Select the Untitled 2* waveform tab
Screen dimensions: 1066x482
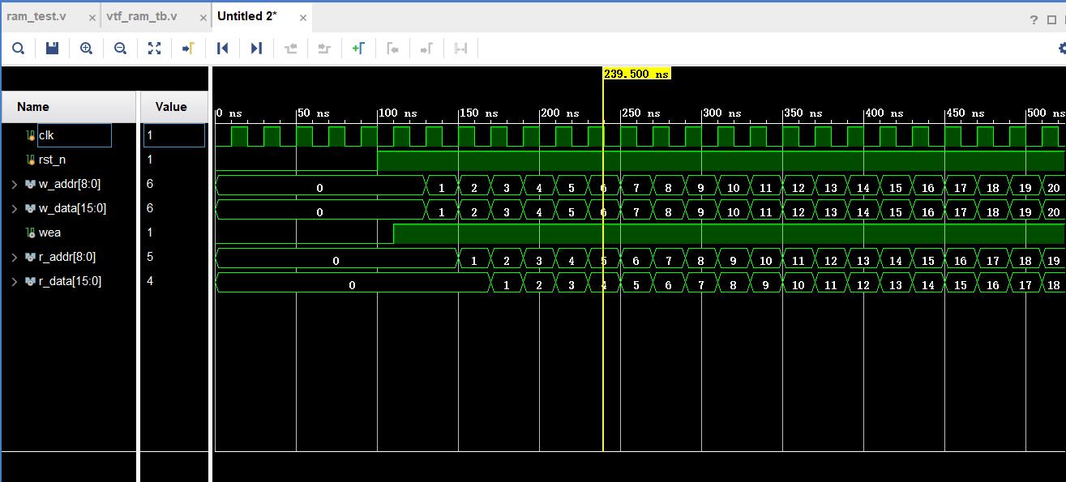(247, 16)
